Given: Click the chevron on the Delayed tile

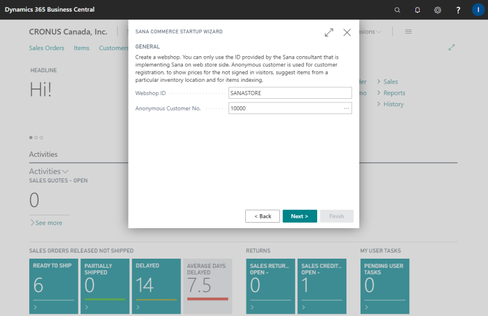Looking at the screenshot, I should coord(138,307).
